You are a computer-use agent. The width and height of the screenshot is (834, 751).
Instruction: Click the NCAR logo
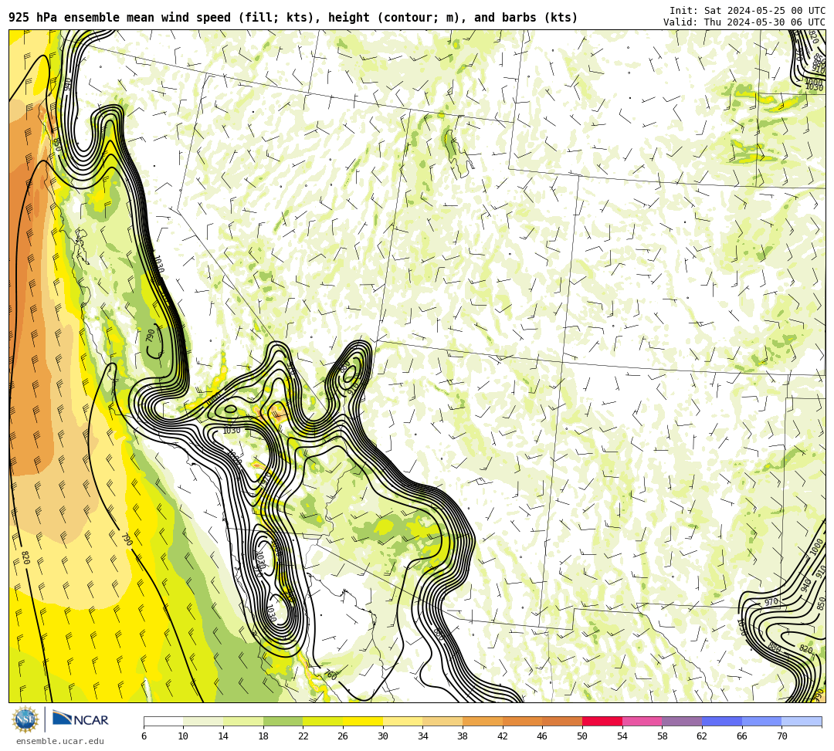click(80, 719)
